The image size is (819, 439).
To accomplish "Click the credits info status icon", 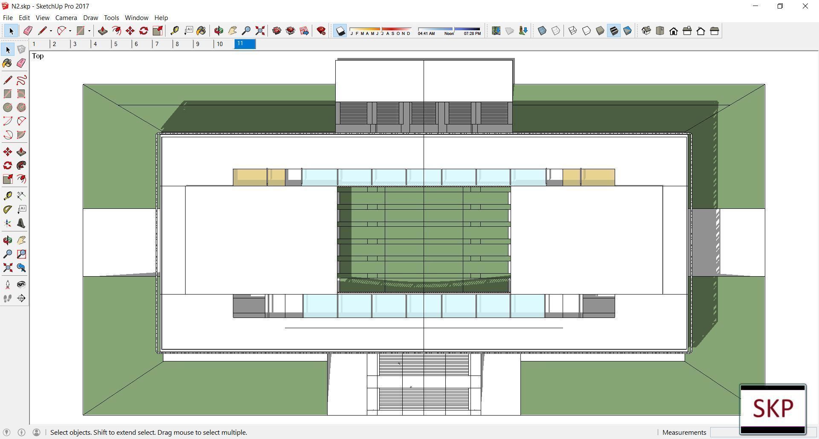I will (21, 432).
